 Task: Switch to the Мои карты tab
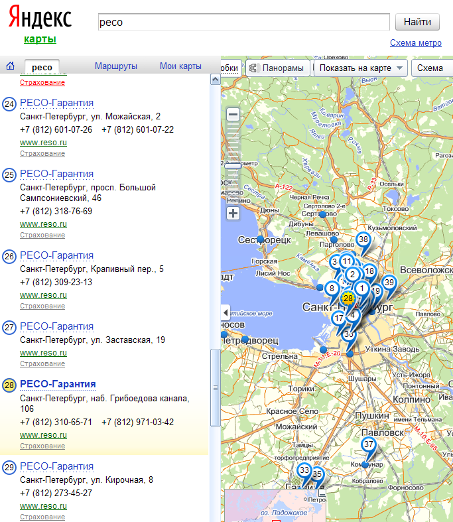coord(180,66)
